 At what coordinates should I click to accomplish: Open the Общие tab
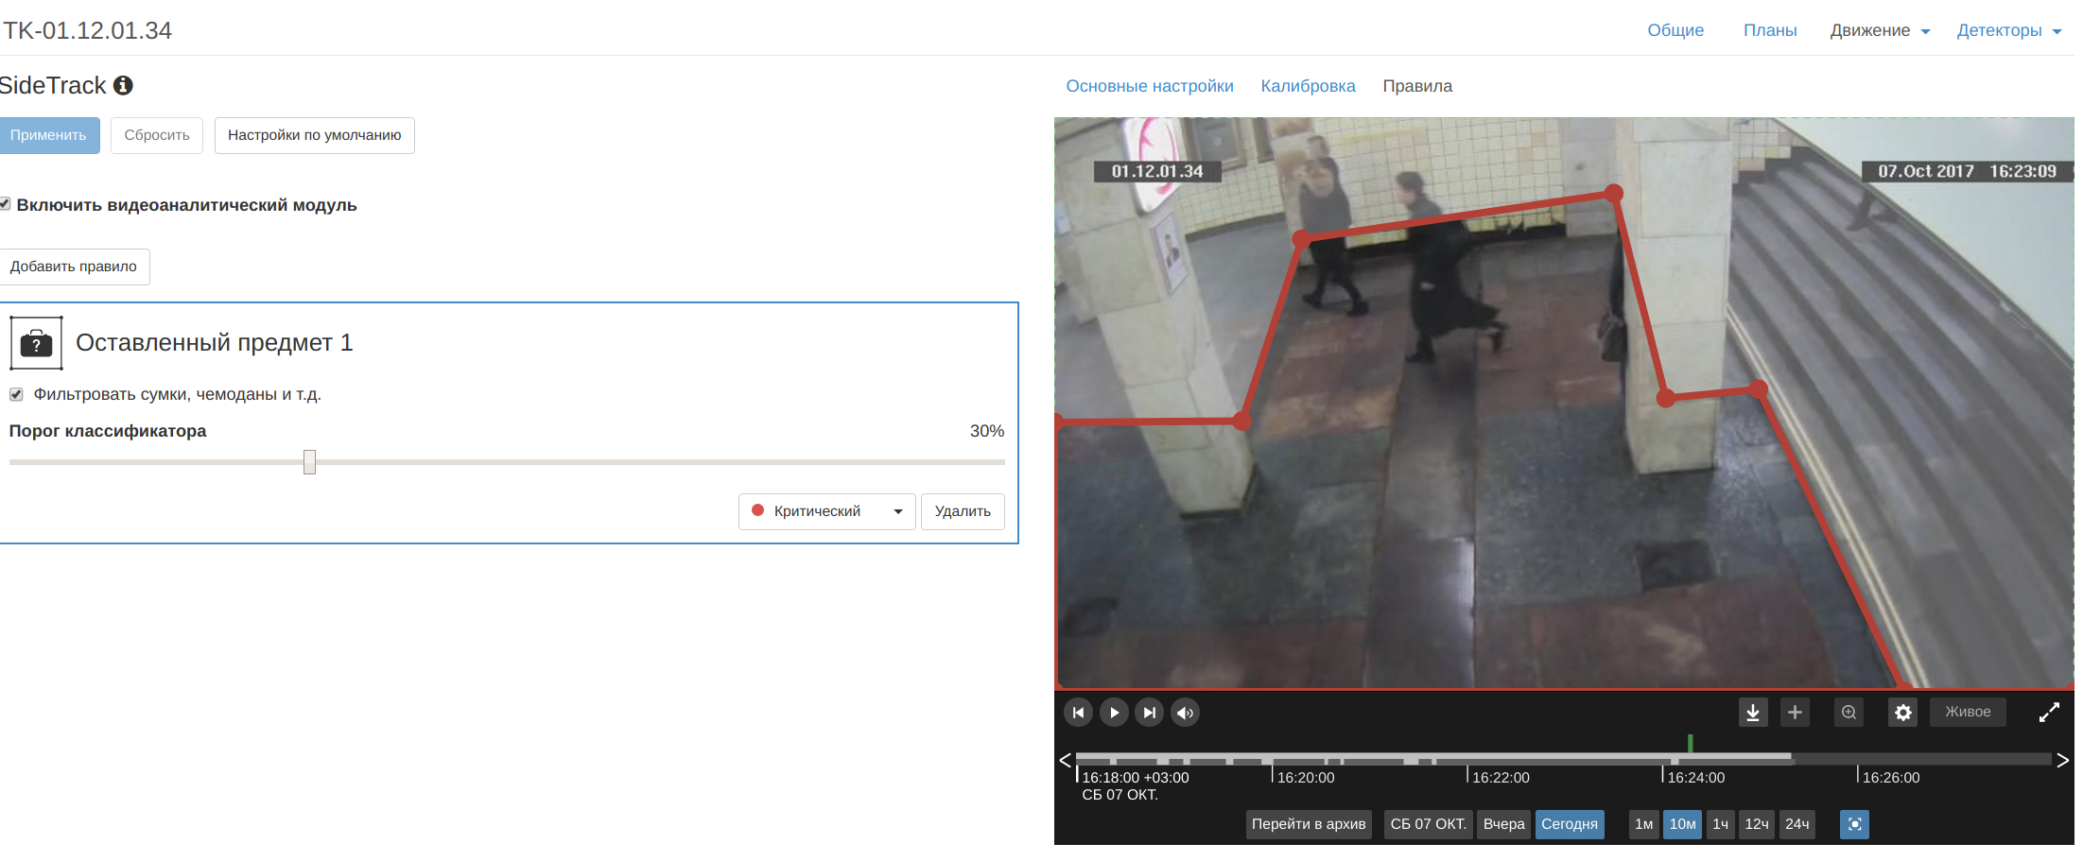click(1675, 30)
